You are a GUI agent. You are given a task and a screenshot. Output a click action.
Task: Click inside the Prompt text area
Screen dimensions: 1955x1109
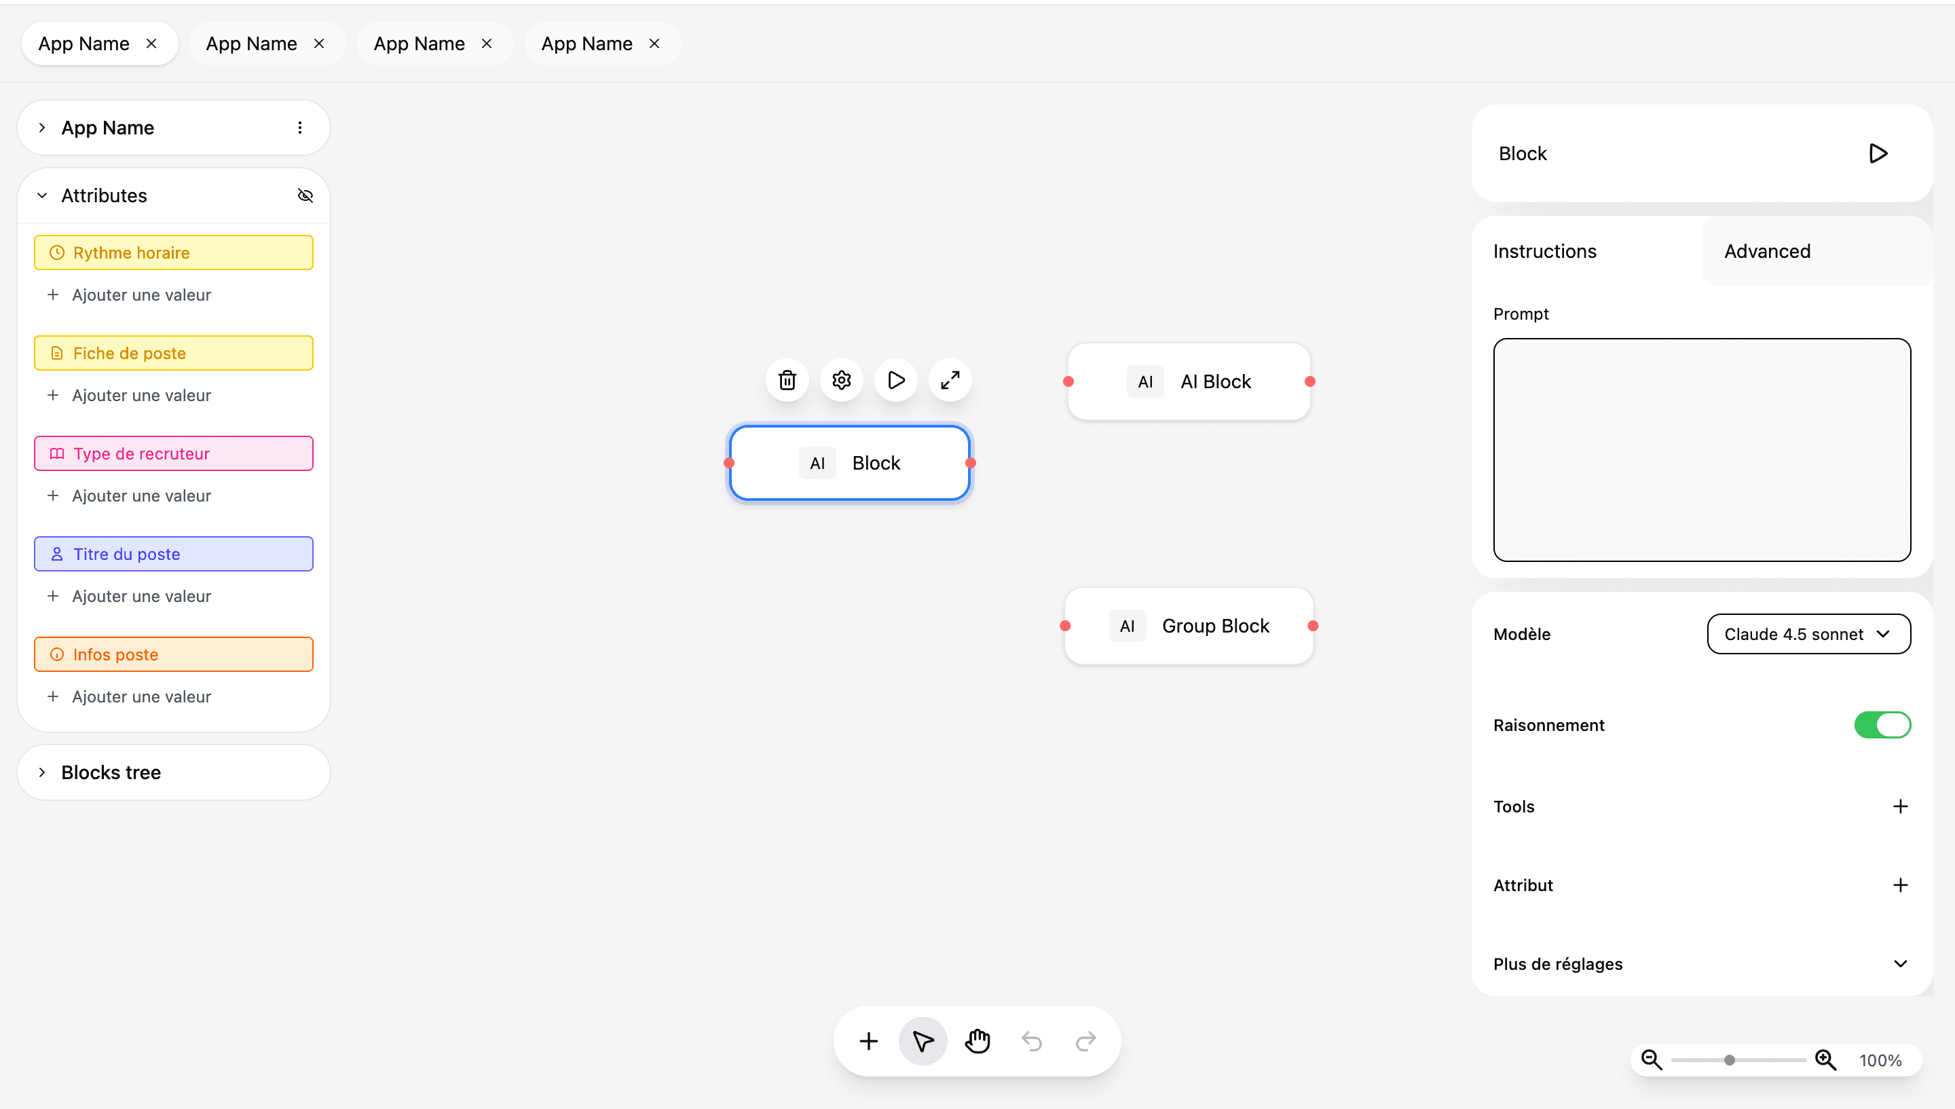pyautogui.click(x=1701, y=450)
